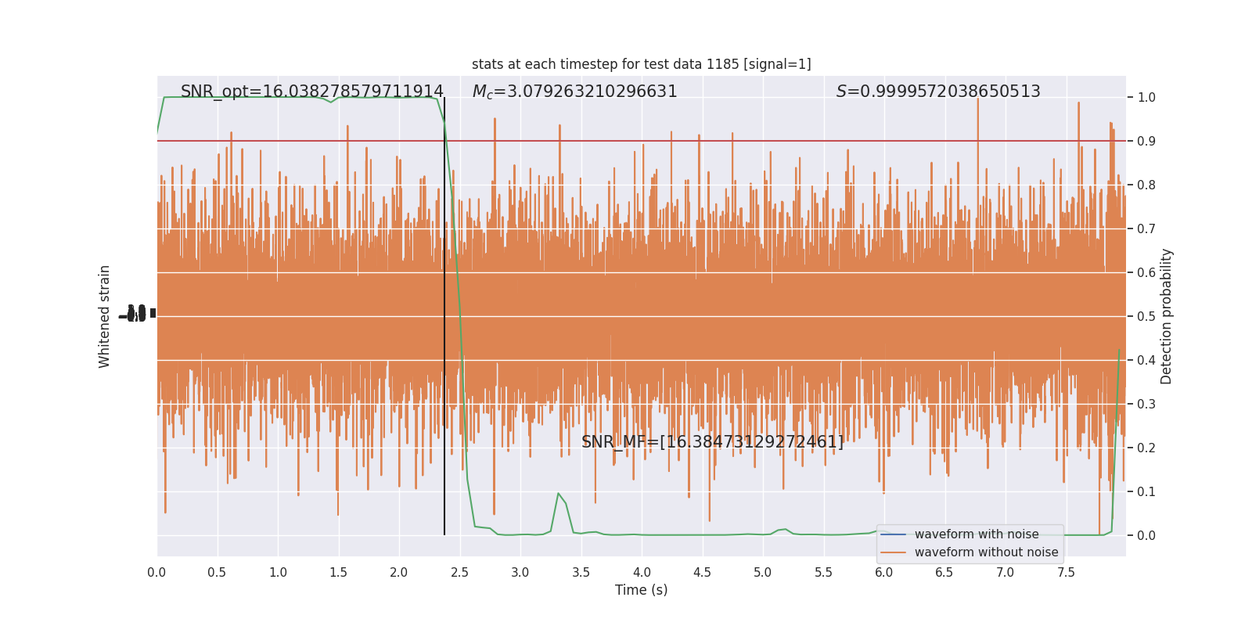Click the chirp mass Mc=3.079263210296631 annotation
1252x626 pixels.
(x=575, y=92)
